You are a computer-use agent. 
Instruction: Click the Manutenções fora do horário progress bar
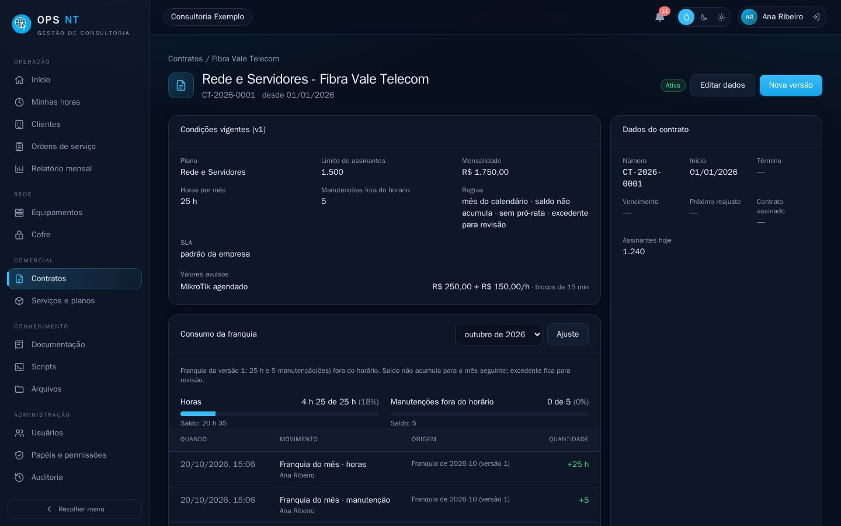pyautogui.click(x=489, y=414)
